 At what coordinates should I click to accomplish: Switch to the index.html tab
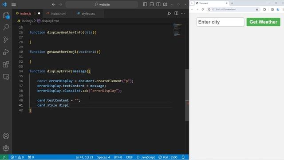(56, 13)
